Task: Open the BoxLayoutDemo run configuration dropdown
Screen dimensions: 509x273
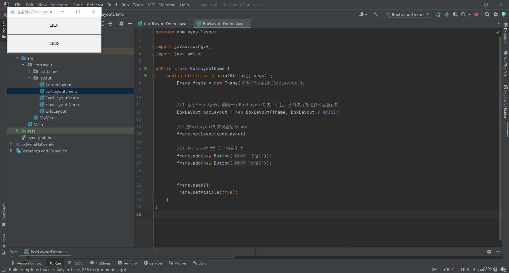Action: point(427,14)
